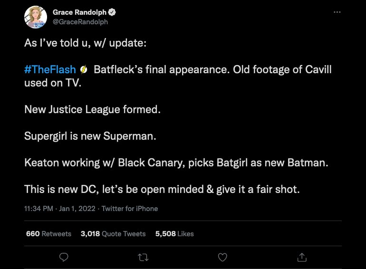The width and height of the screenshot is (366, 269).
Task: Click the blue verified badge
Action: click(x=113, y=13)
